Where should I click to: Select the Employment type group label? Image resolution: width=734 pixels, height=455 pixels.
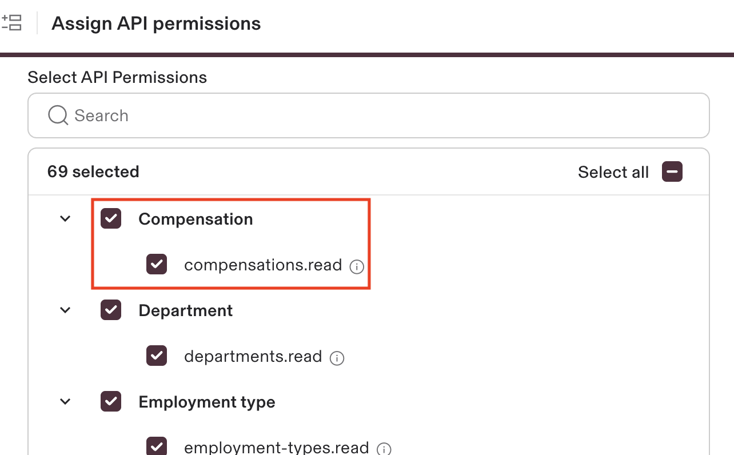(x=207, y=402)
